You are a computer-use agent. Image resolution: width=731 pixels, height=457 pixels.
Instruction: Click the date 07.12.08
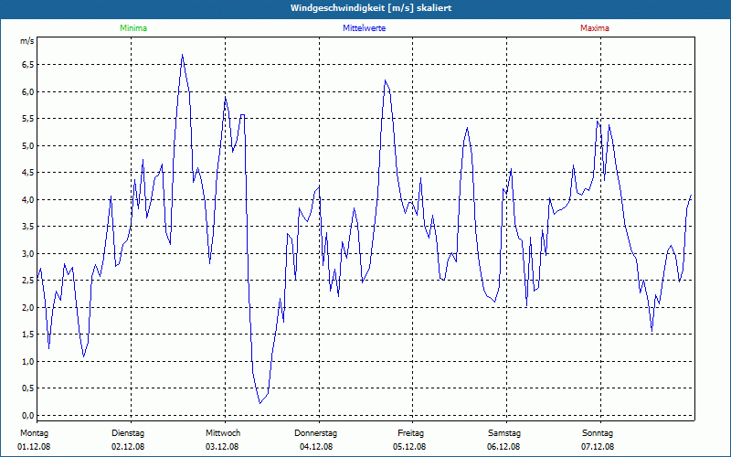(x=598, y=447)
